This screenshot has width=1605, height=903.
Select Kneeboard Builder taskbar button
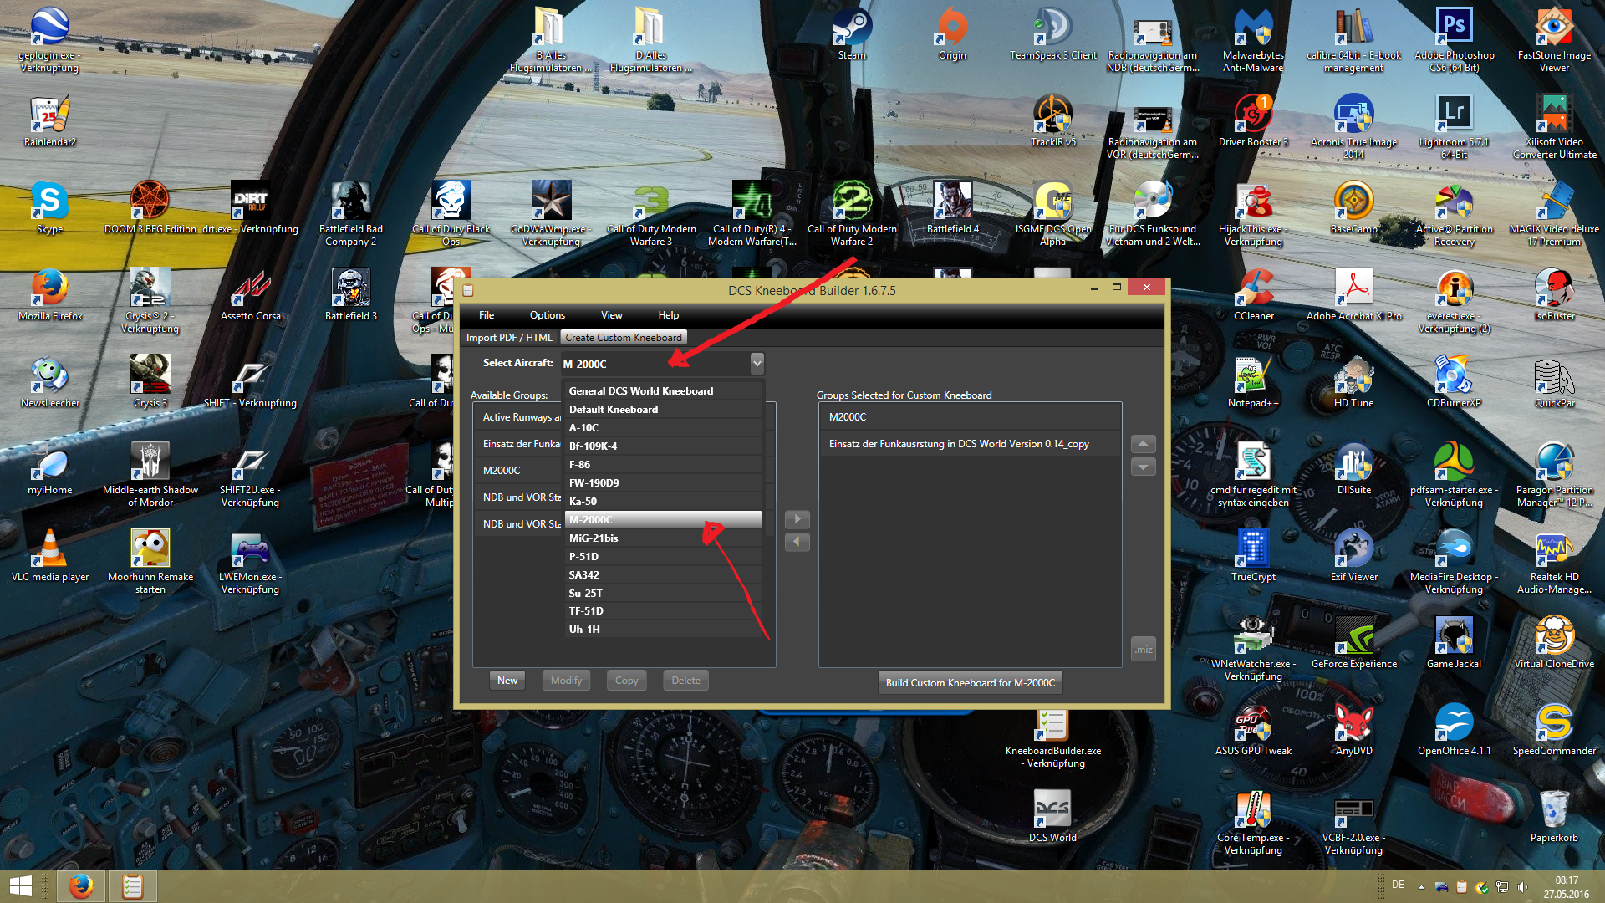(x=132, y=886)
